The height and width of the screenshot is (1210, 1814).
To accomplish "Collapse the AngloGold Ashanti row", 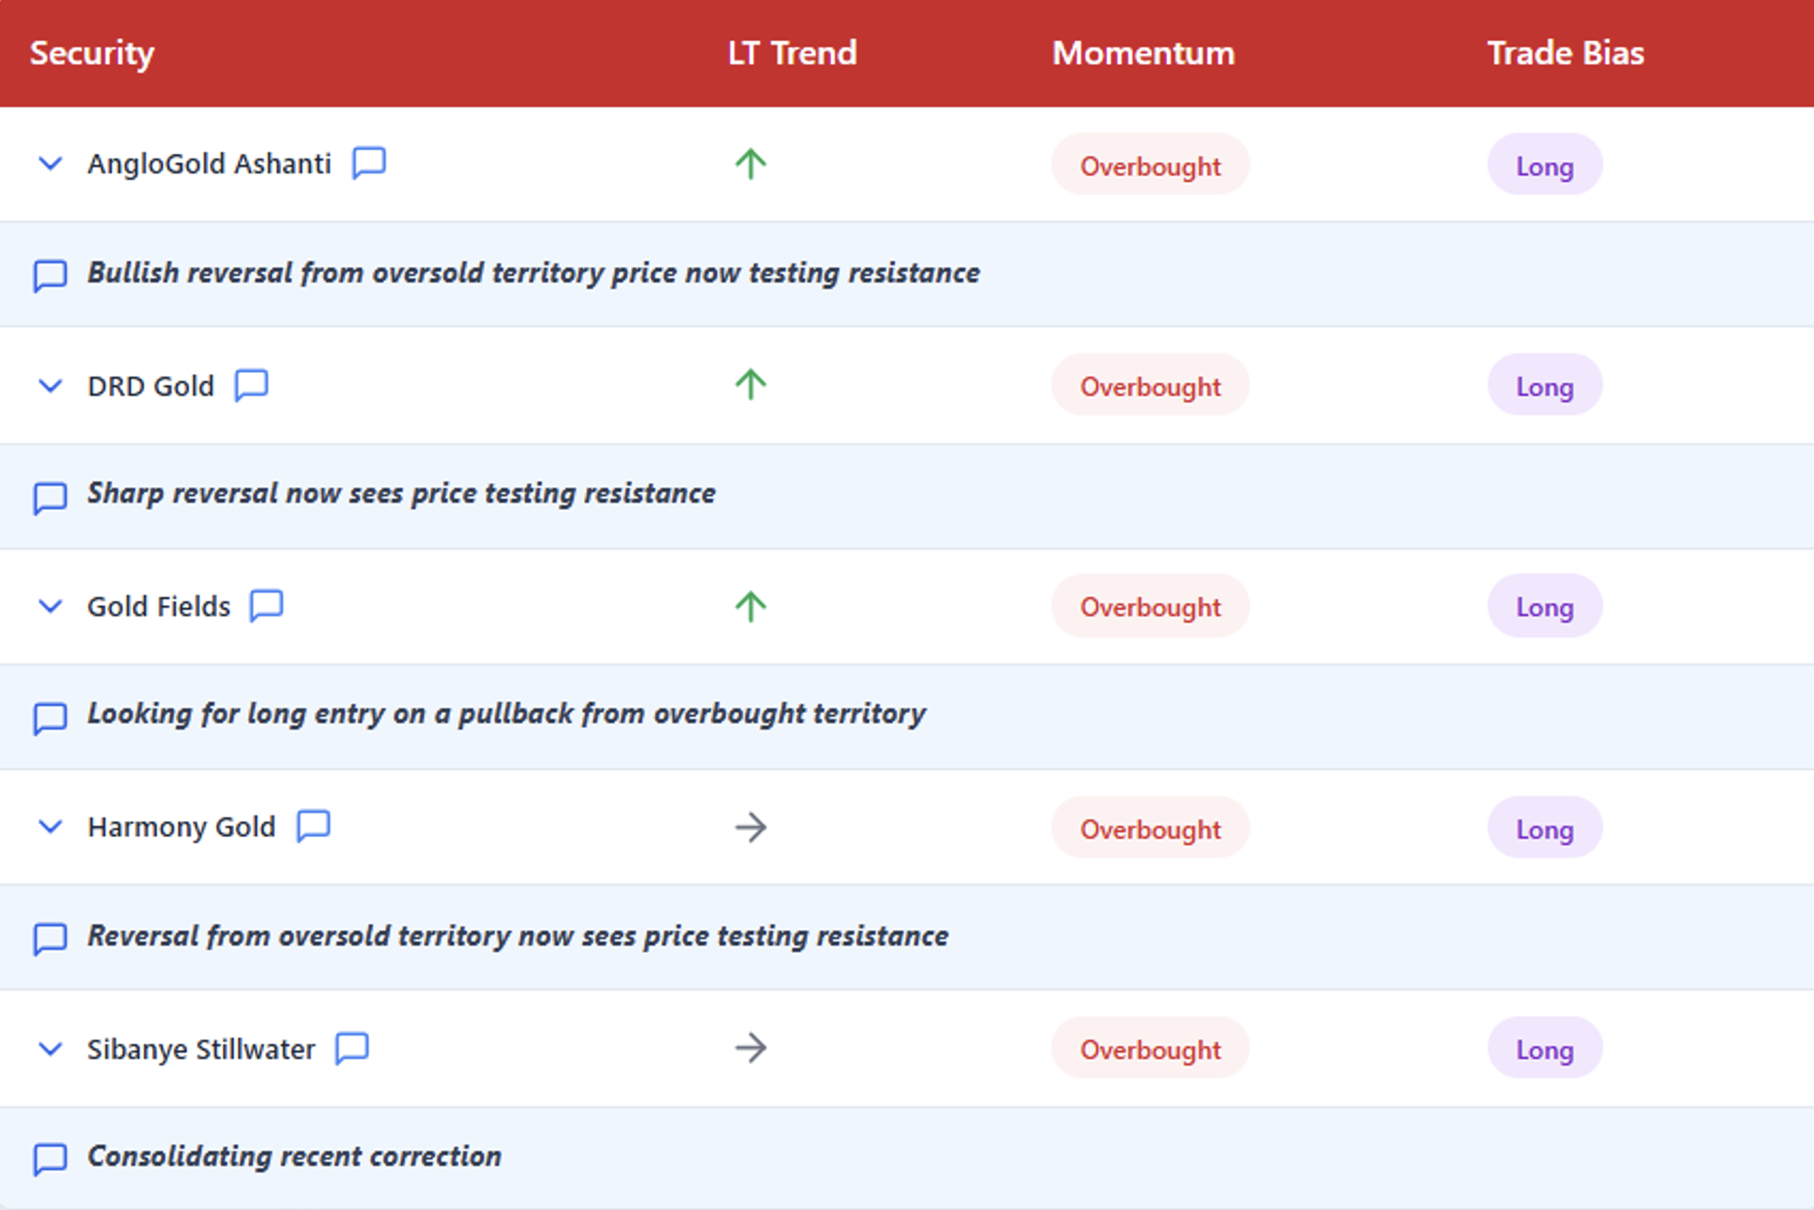I will click(50, 164).
